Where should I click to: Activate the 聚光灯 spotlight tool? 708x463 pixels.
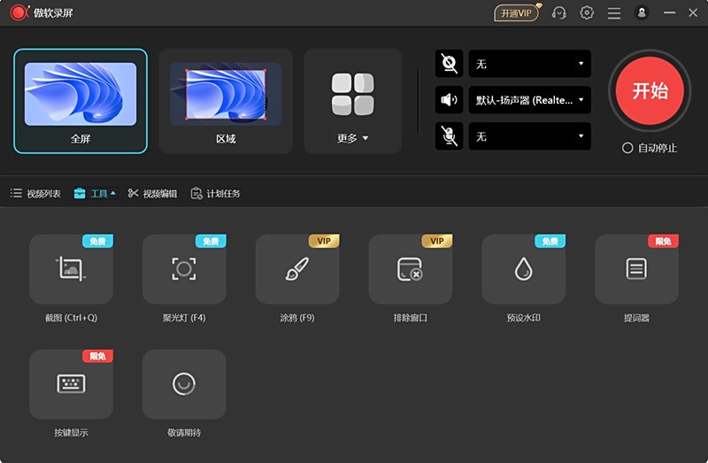coord(184,269)
